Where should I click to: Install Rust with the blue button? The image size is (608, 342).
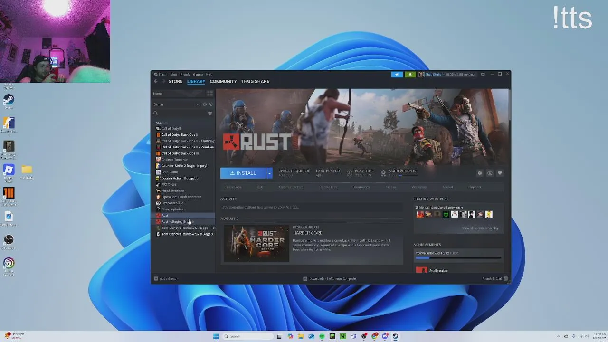(243, 173)
